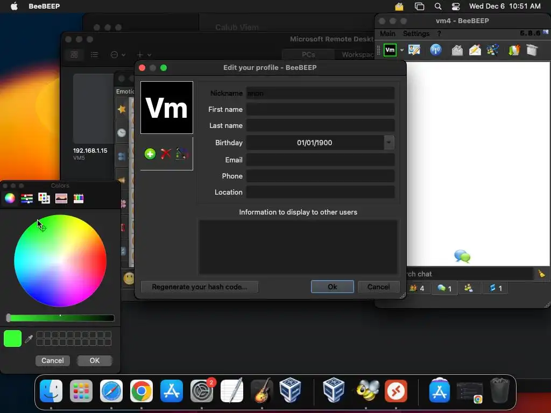The height and width of the screenshot is (413, 551).
Task: Click the Vm user status avatar in toolbar
Action: click(390, 50)
